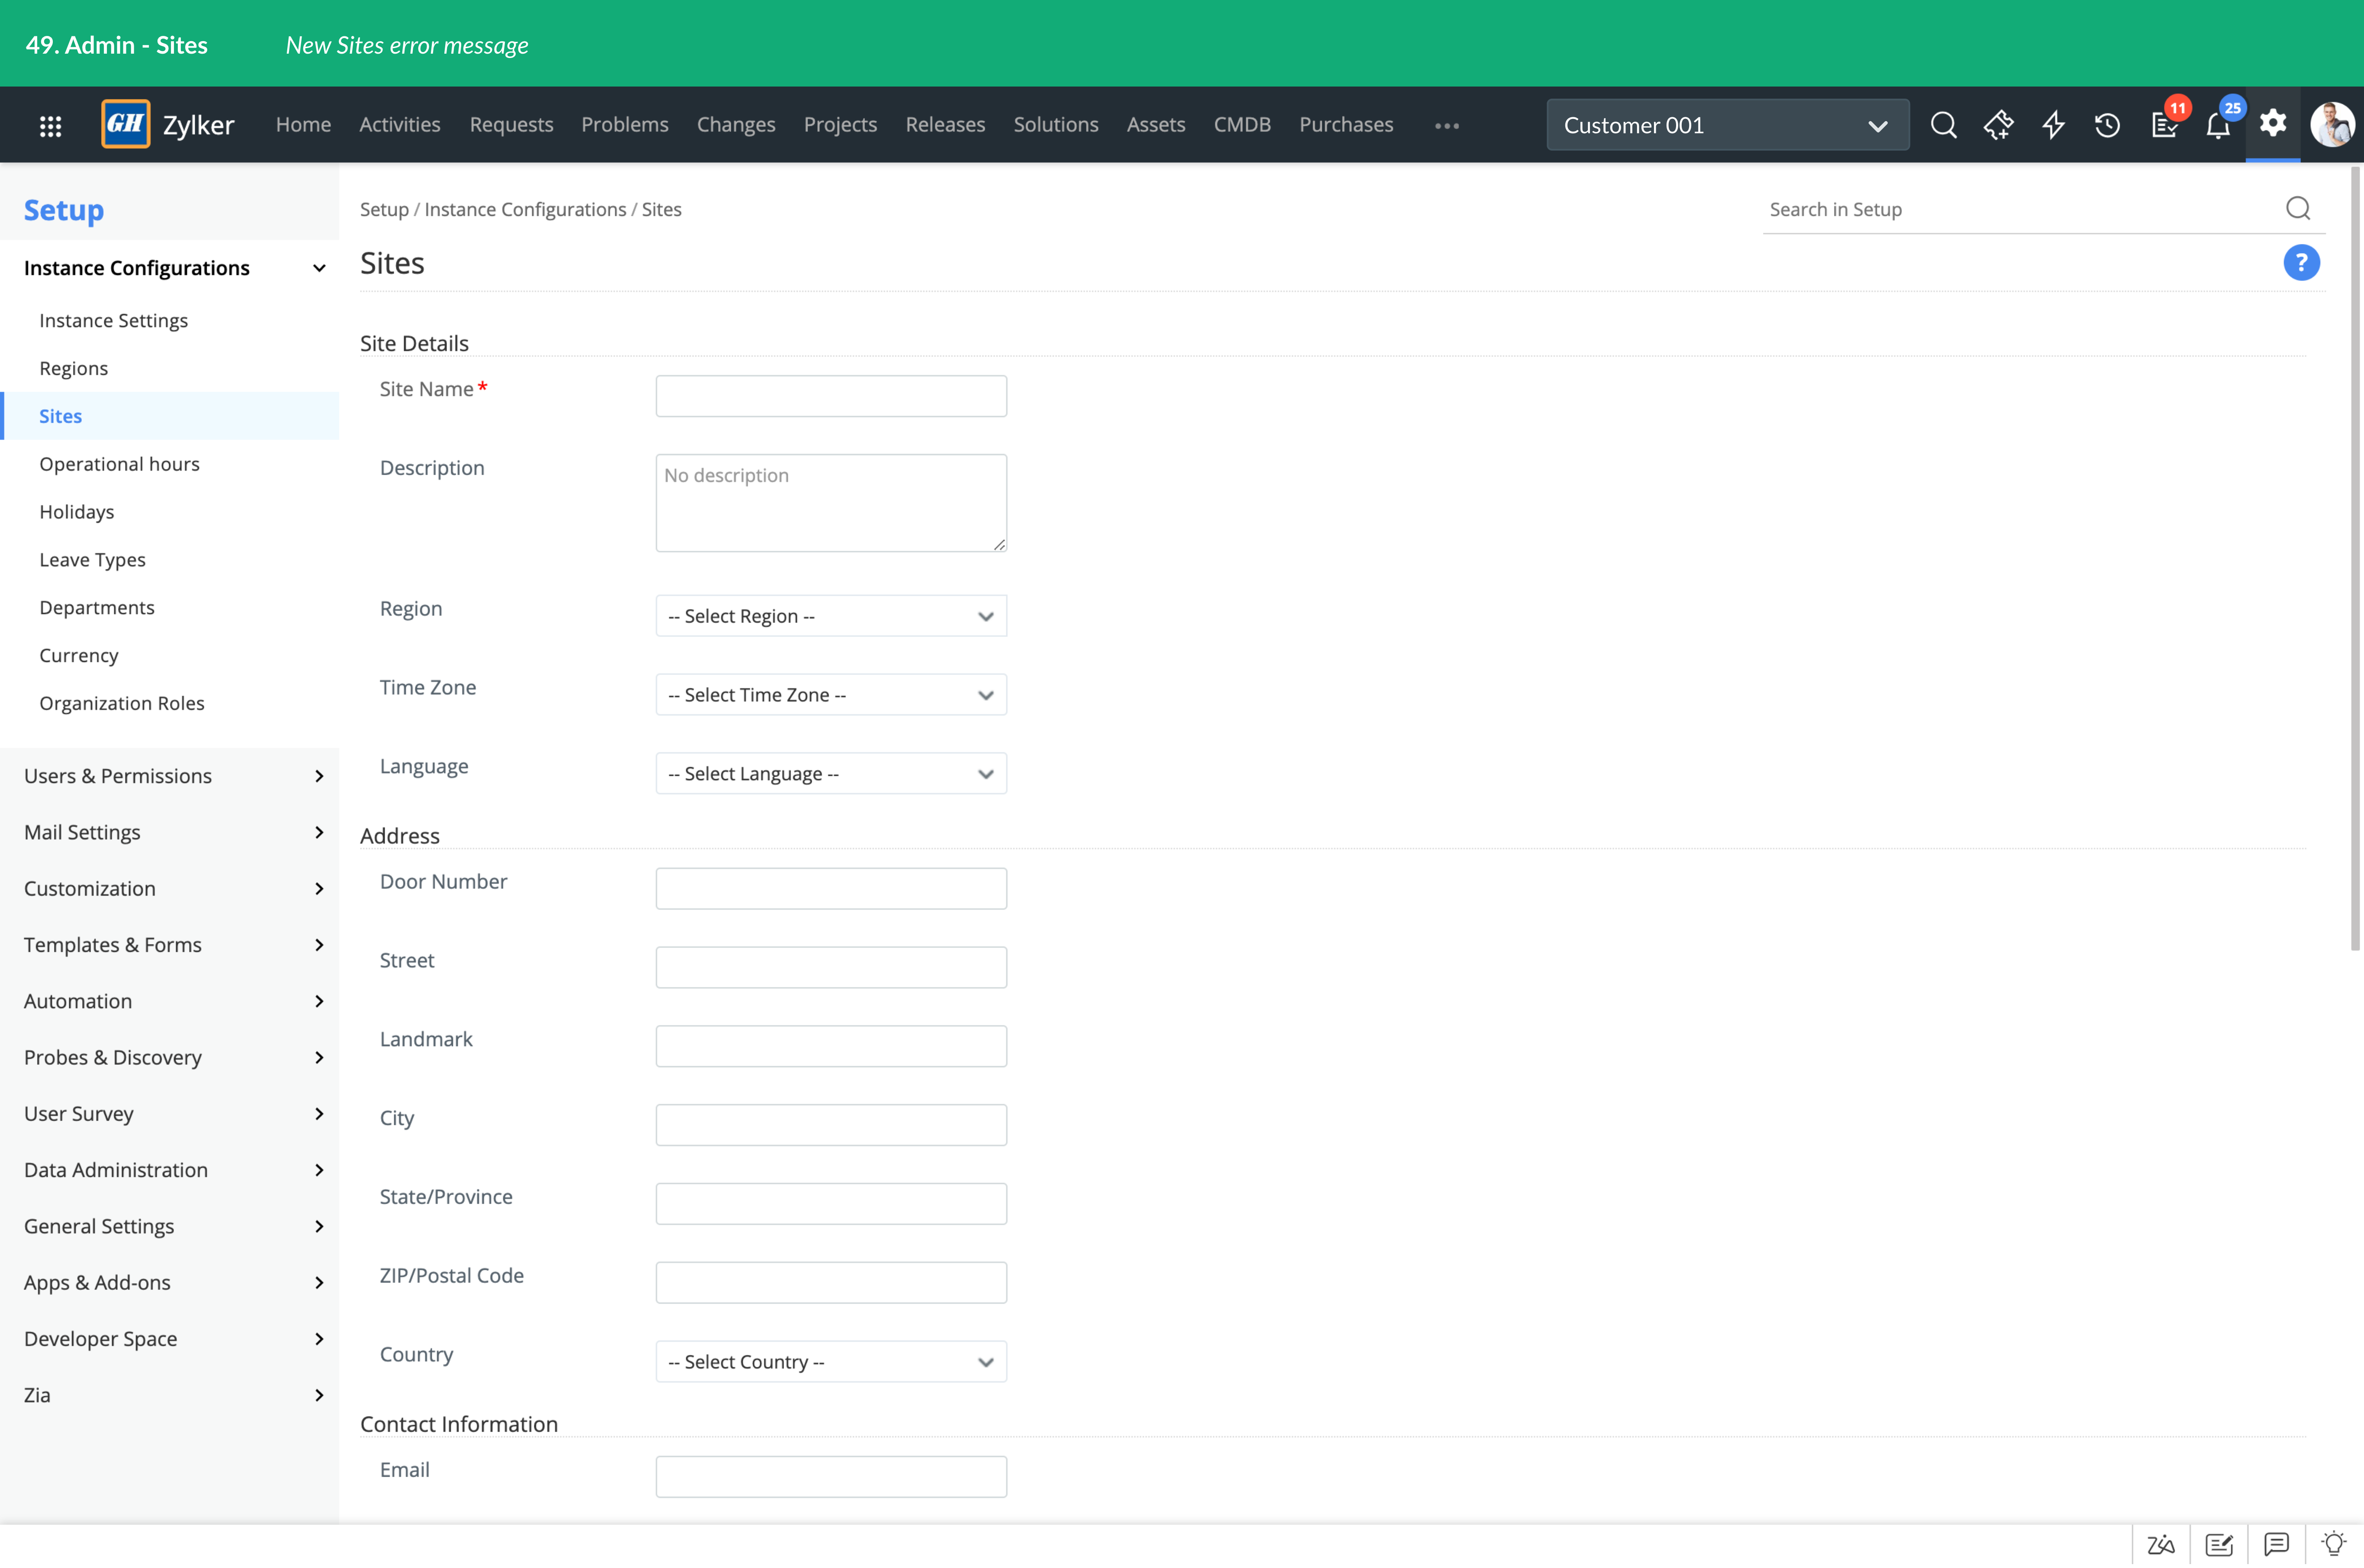Open the Assets module

tap(1156, 124)
